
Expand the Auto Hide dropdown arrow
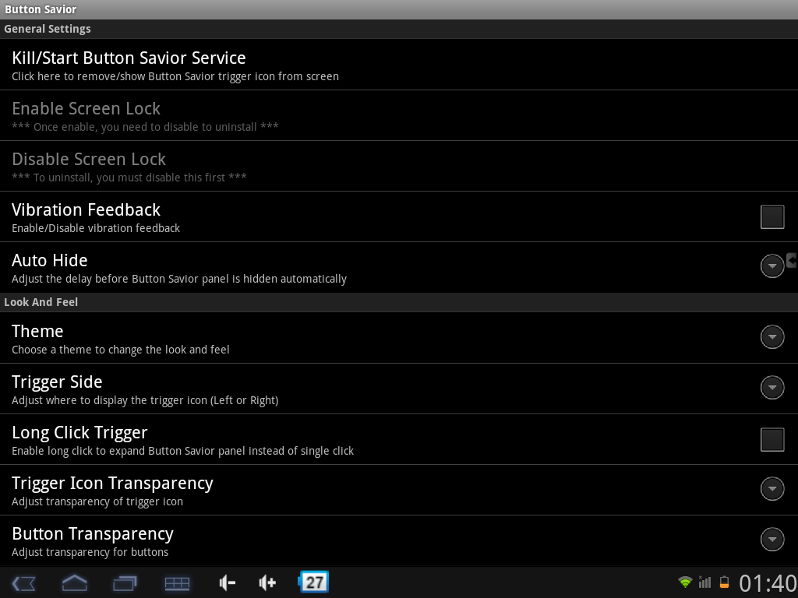pyautogui.click(x=772, y=266)
